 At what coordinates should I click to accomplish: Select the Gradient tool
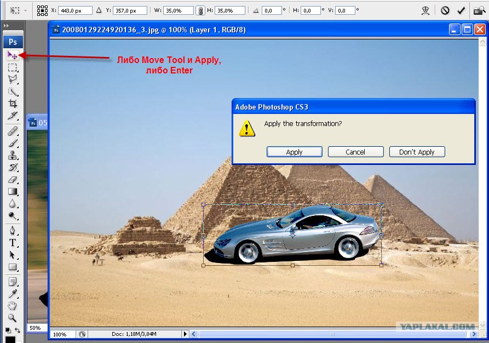click(13, 191)
